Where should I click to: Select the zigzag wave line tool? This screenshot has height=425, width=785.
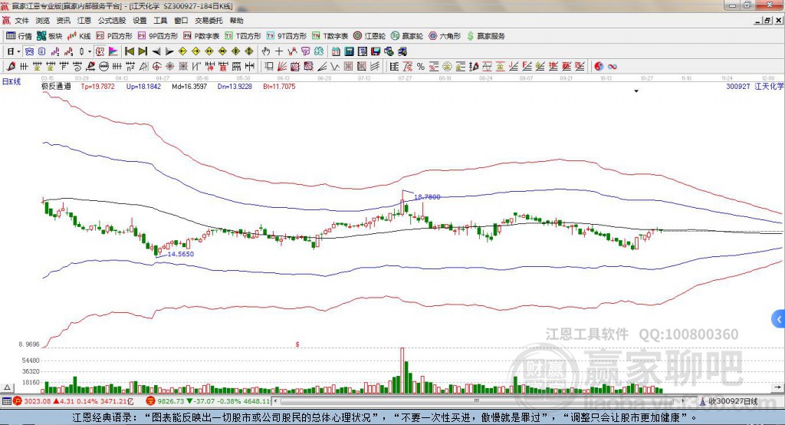tap(334, 67)
